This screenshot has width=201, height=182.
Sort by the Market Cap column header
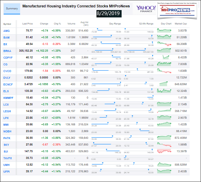tap(181, 23)
